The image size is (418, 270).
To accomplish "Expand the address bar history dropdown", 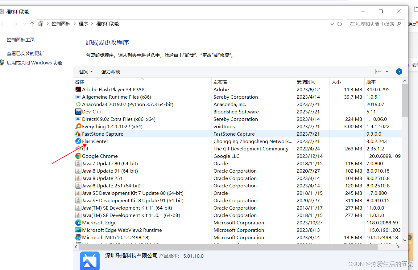I will (332, 24).
